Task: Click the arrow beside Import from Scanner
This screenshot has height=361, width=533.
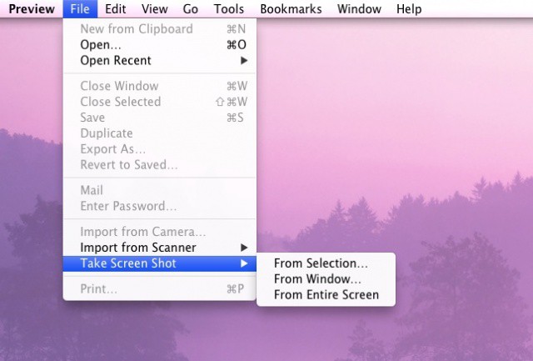Action: pos(244,248)
